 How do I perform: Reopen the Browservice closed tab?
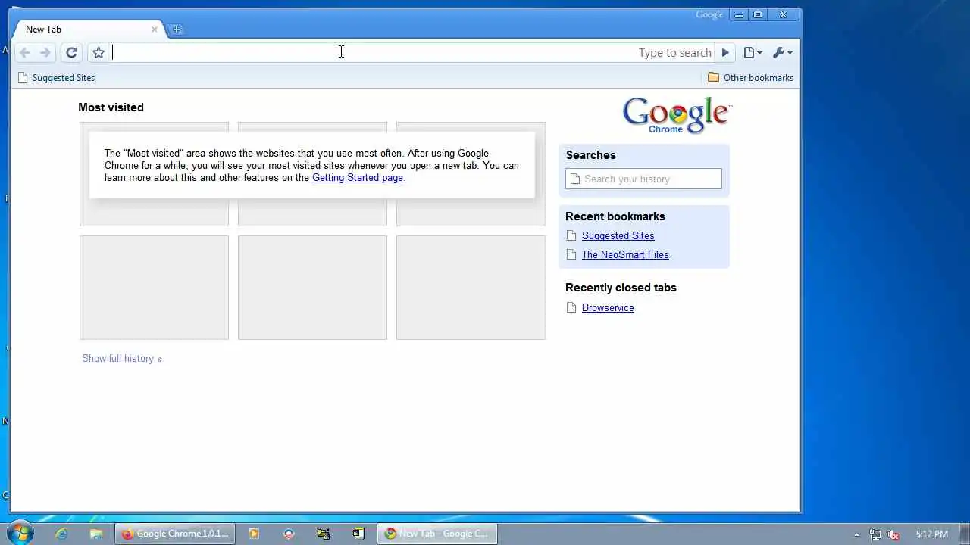[608, 308]
